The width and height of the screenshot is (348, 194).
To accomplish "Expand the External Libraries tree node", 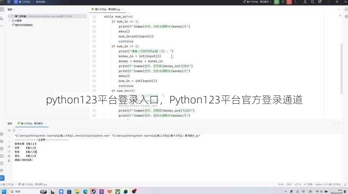I will tap(10, 21).
